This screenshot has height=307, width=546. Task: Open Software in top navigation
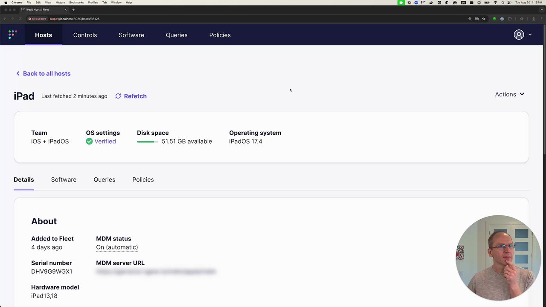click(131, 35)
